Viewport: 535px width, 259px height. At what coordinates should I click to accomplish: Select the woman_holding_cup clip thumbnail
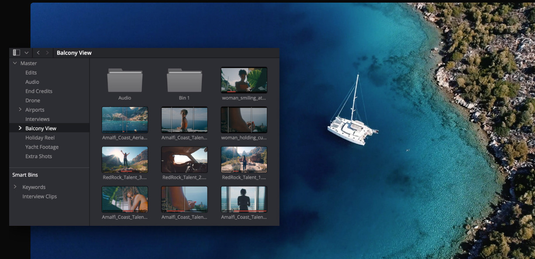(x=244, y=119)
